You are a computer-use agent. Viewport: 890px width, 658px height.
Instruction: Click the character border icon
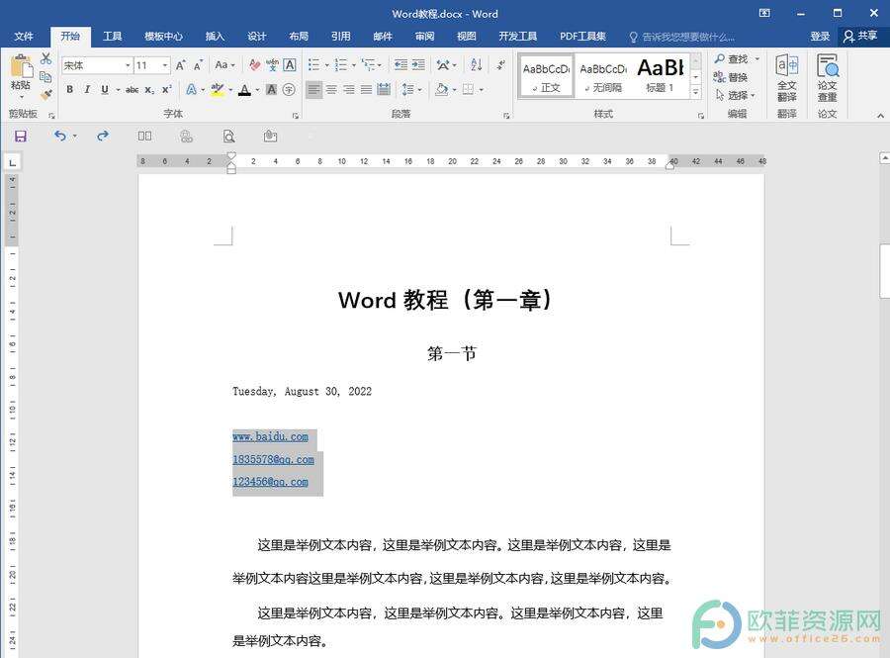point(290,65)
